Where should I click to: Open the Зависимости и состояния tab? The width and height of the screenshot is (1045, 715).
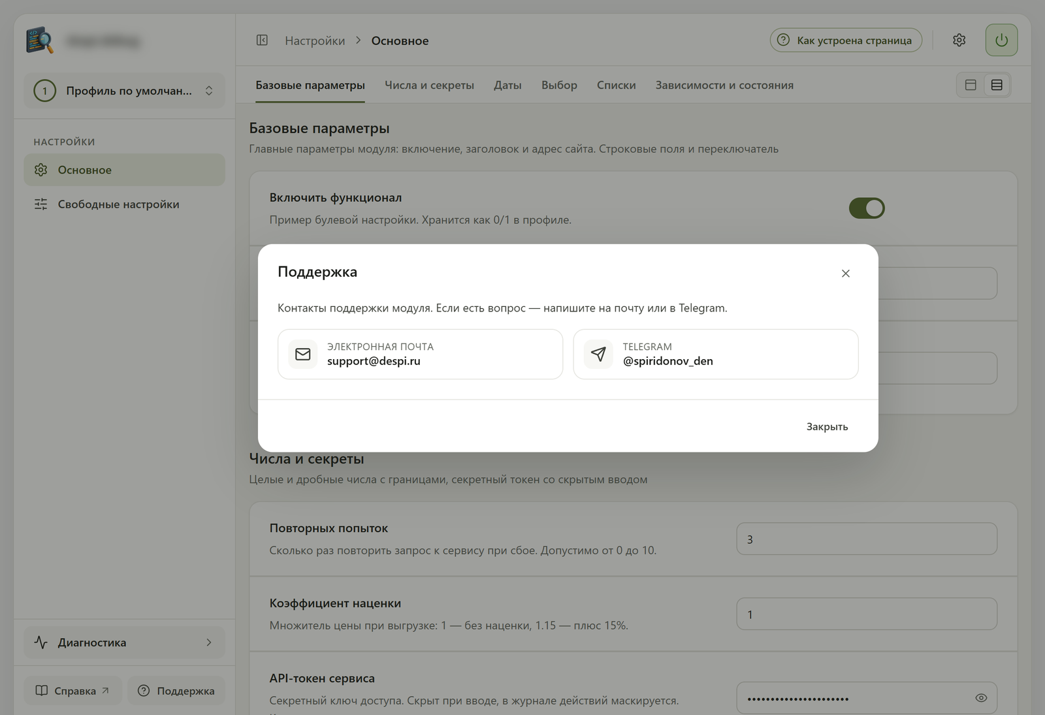(x=724, y=85)
